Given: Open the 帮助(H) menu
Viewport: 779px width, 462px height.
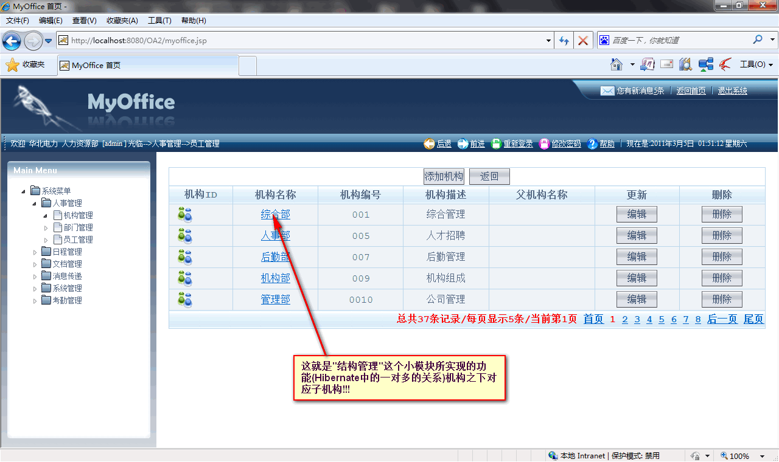Looking at the screenshot, I should point(194,21).
